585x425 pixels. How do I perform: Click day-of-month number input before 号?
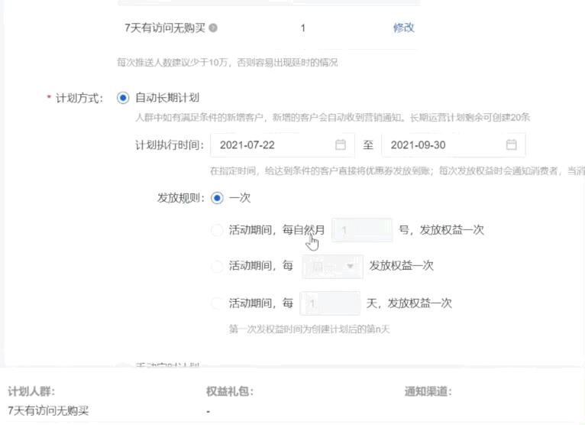point(362,230)
